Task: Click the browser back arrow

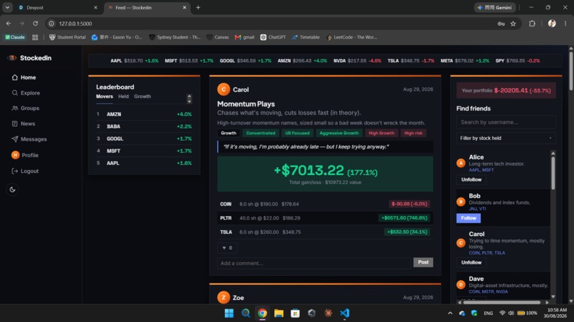Action: [x=9, y=23]
